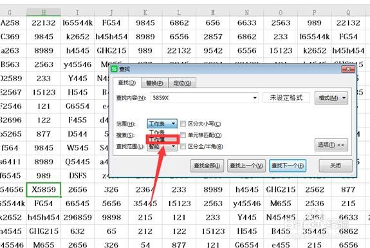Click the 关闭 close button
Viewport: 370px width, 248px height.
[x=335, y=166]
